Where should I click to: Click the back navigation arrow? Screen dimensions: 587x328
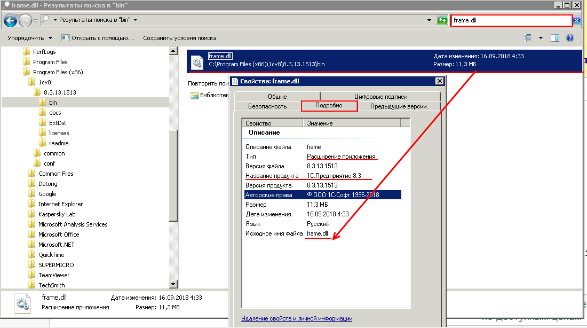click(x=10, y=21)
